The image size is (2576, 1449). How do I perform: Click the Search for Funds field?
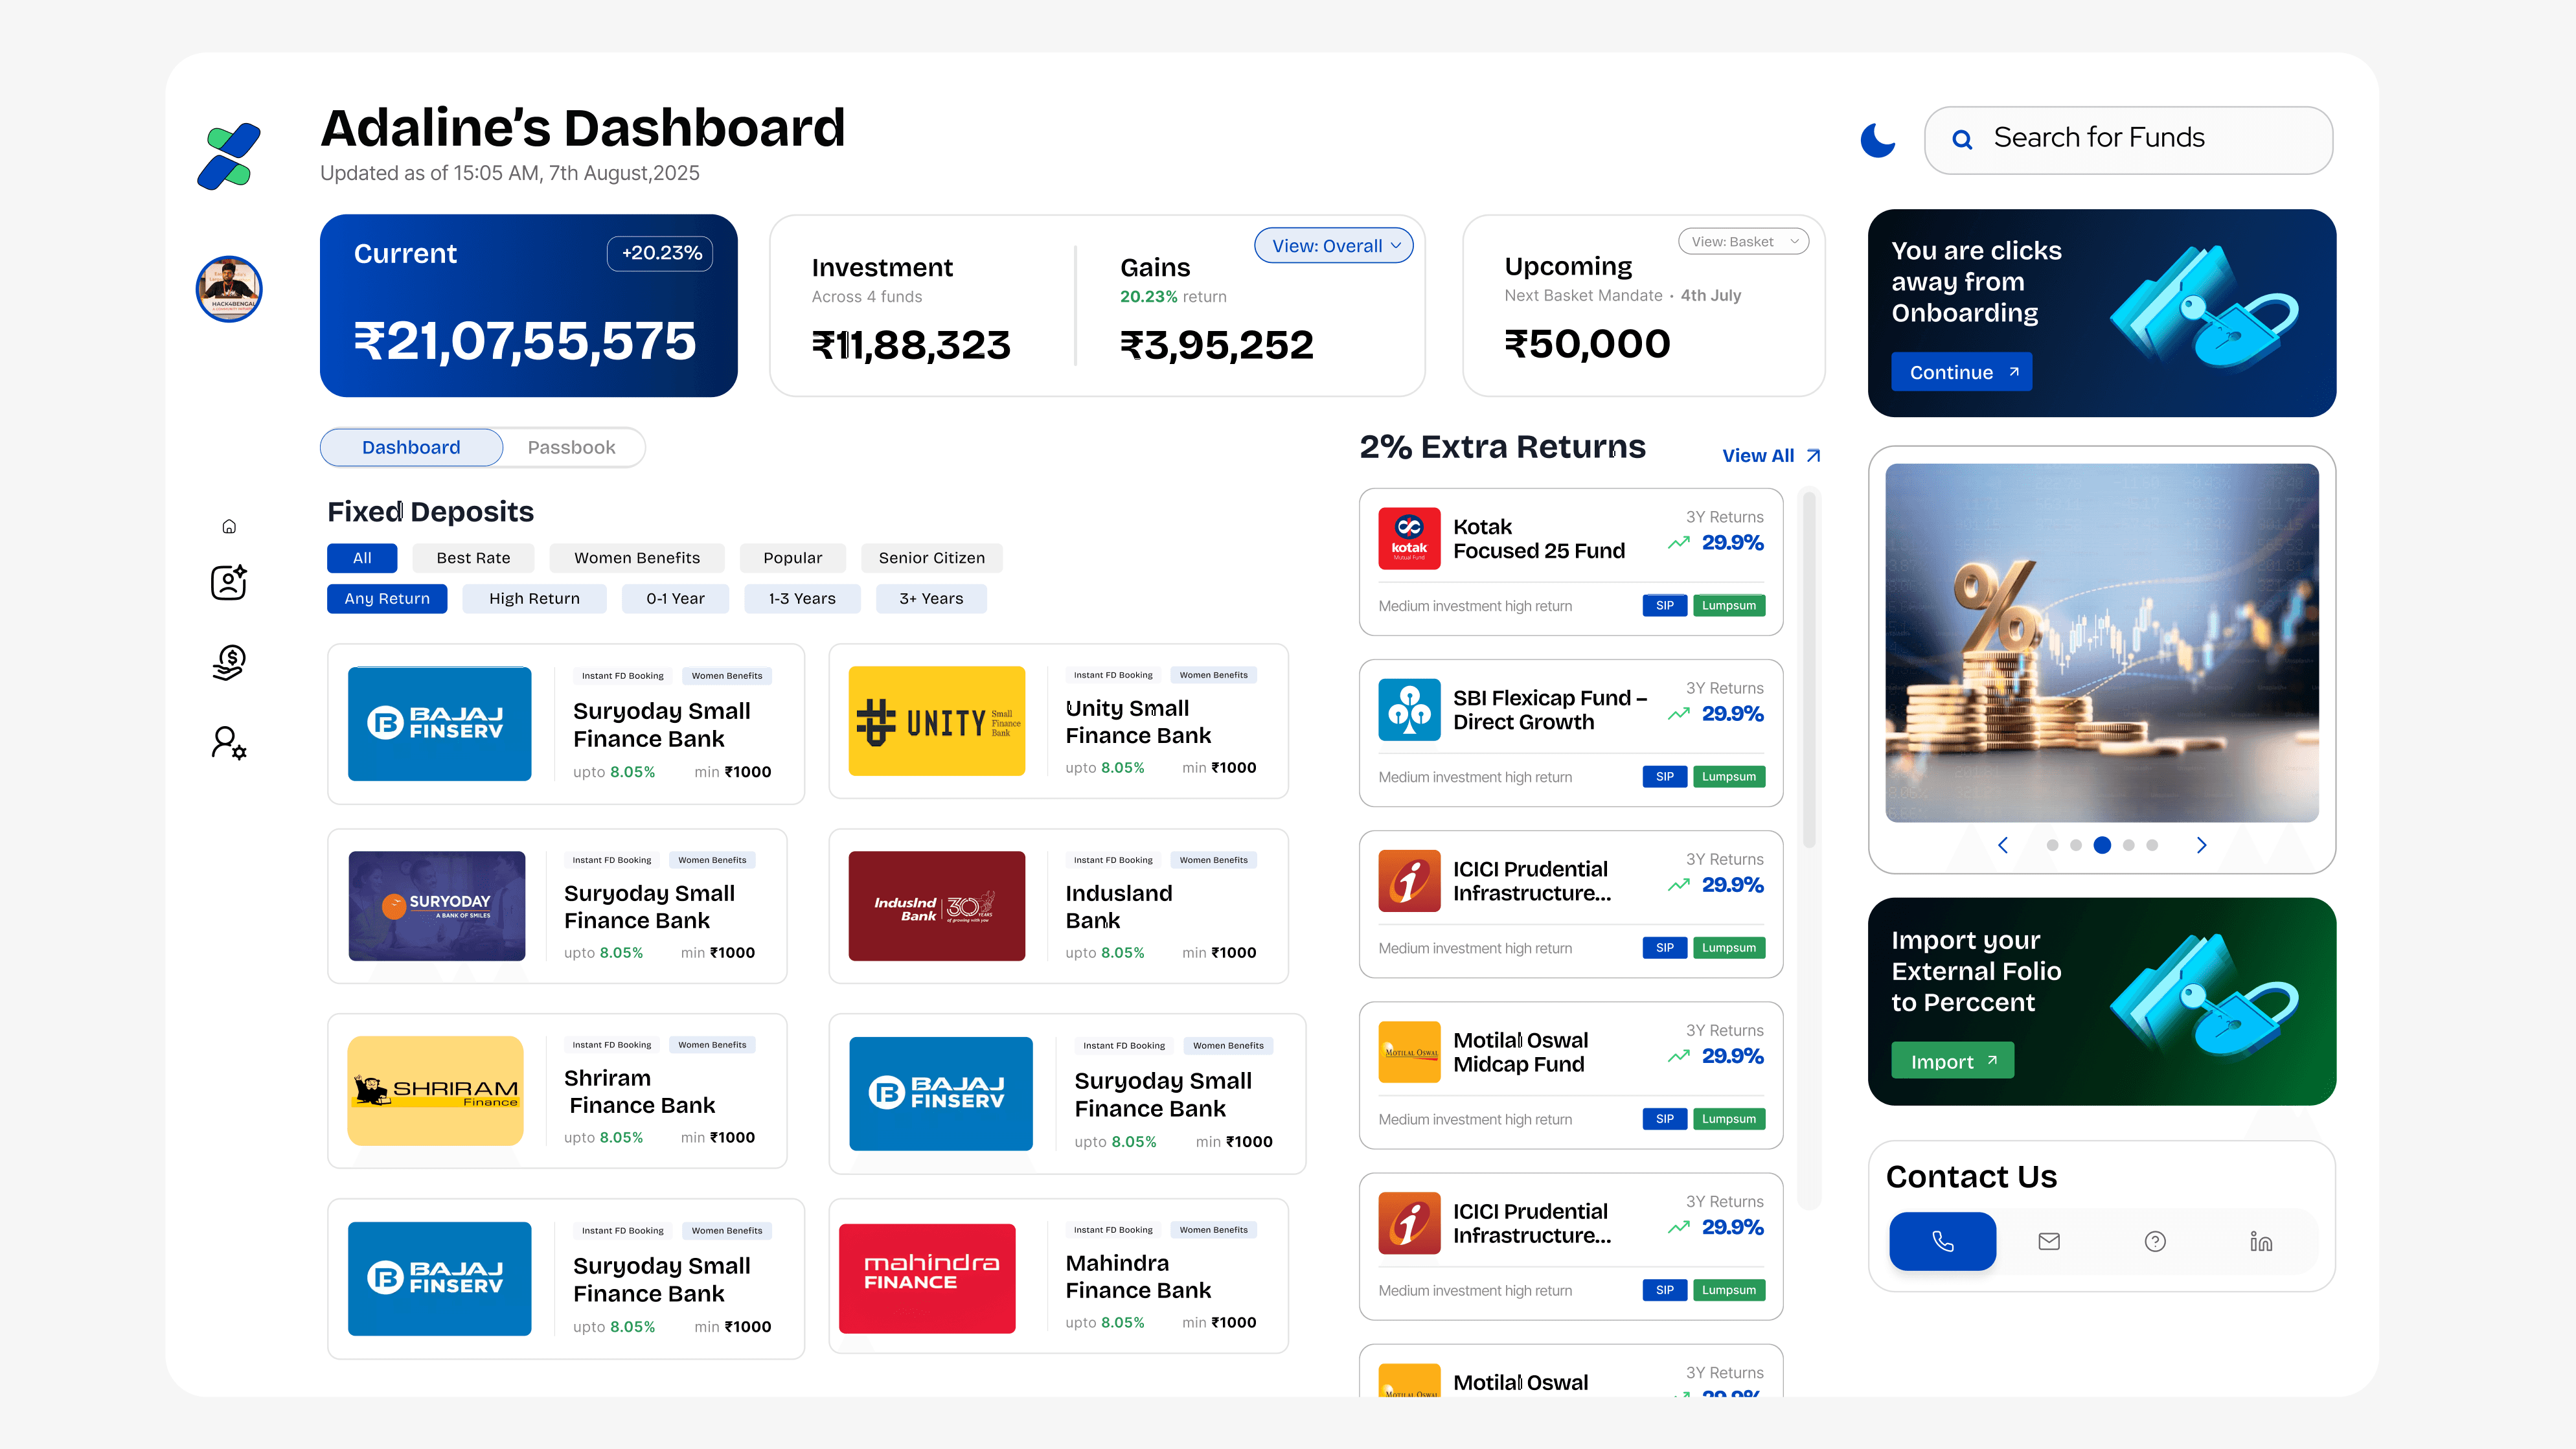coord(2128,139)
